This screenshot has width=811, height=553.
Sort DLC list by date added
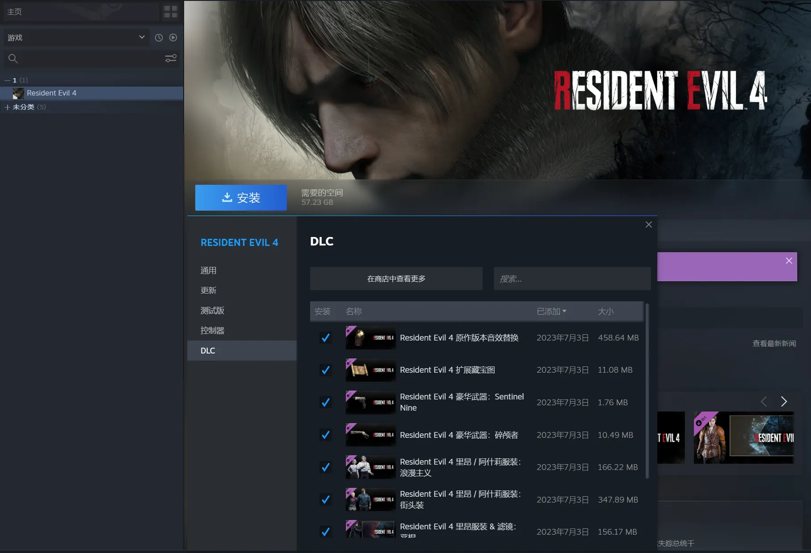[x=551, y=312]
